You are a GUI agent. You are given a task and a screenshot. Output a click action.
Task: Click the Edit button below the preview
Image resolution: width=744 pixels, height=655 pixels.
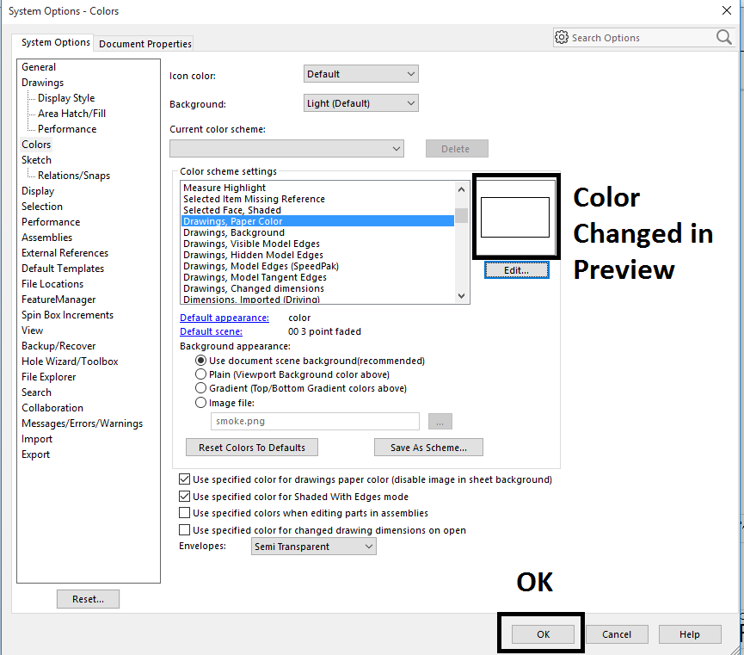pyautogui.click(x=516, y=269)
